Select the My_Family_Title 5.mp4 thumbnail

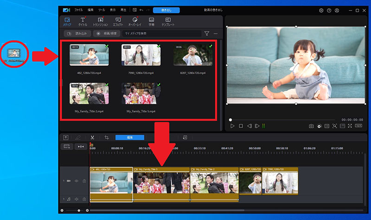pyautogui.click(x=141, y=94)
